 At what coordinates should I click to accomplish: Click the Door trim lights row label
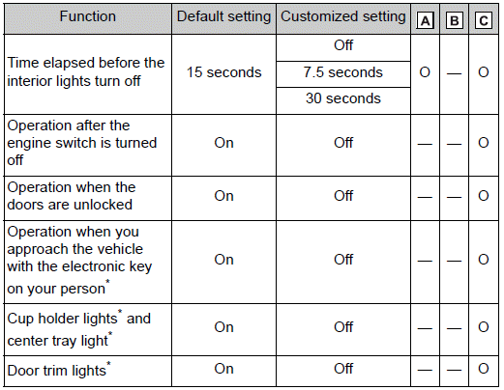[59, 370]
